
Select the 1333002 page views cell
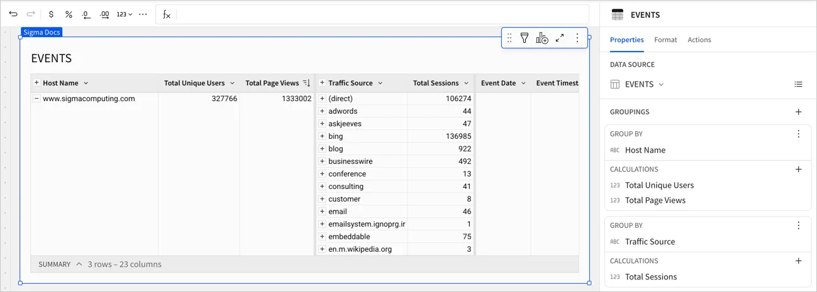tap(277, 99)
